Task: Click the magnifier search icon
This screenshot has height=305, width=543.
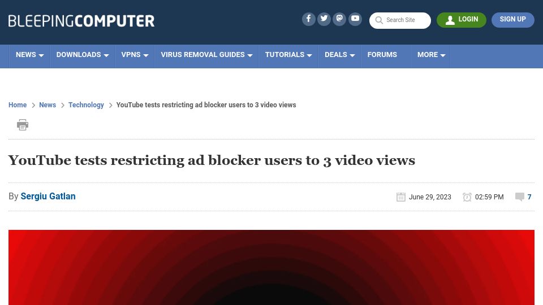Action: tap(379, 20)
